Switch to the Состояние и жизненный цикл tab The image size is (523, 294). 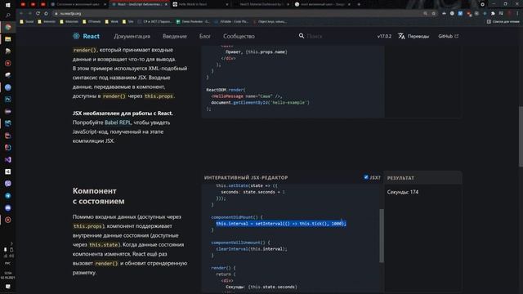coord(78,4)
